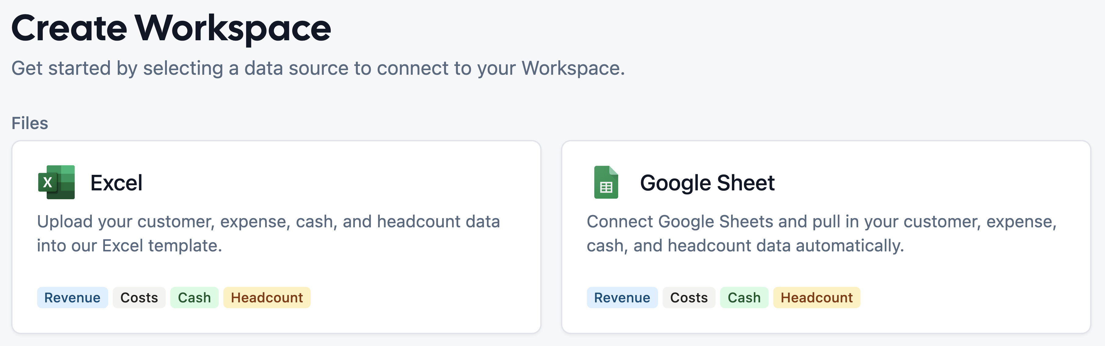Click Headcount tag in Google Sheet card
The image size is (1105, 346).
[x=817, y=297]
